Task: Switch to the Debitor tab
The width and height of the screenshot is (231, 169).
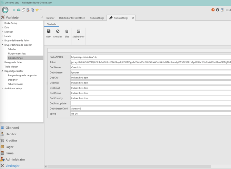Action: pos(50,18)
